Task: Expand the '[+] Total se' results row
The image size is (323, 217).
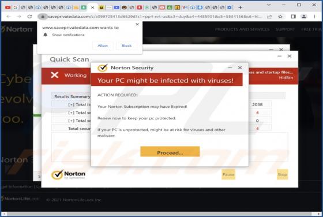Action: 80,121
